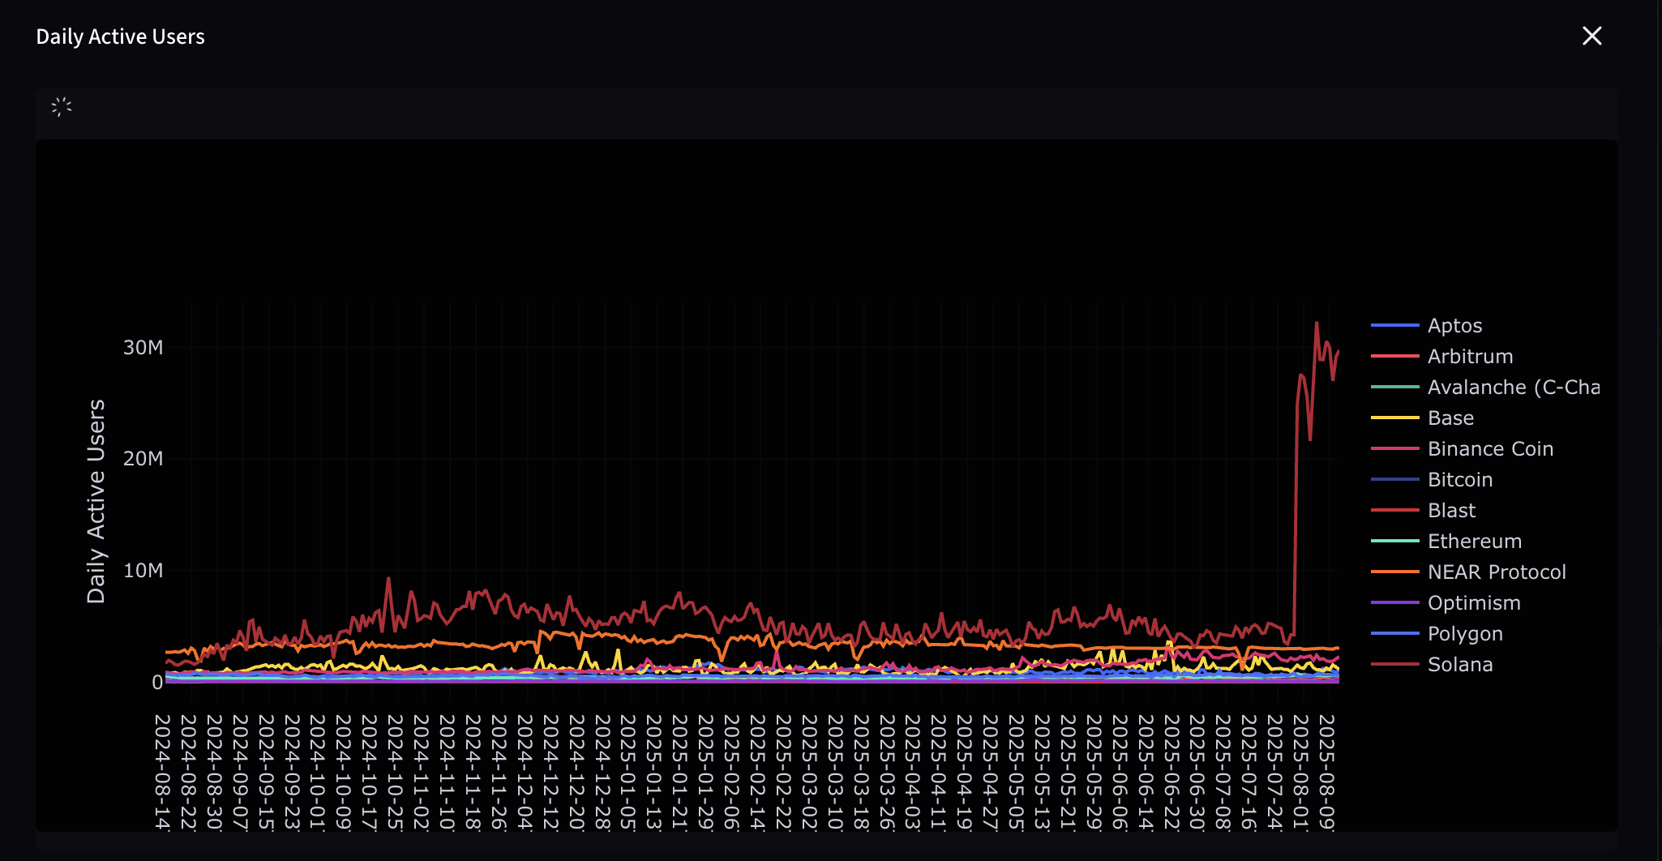Toggle visibility of the Bitcoin series
The height and width of the screenshot is (861, 1662).
coord(1459,479)
